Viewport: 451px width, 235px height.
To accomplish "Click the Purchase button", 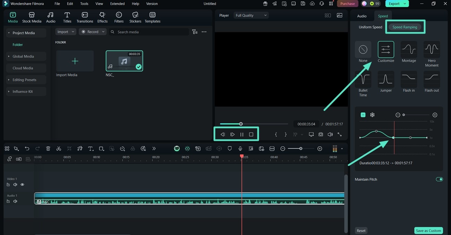I will click(347, 3).
